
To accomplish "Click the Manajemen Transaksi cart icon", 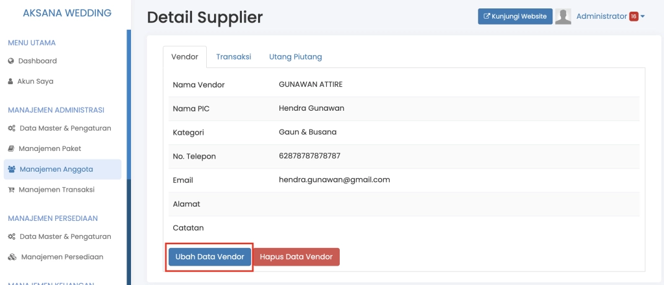I will coord(12,189).
